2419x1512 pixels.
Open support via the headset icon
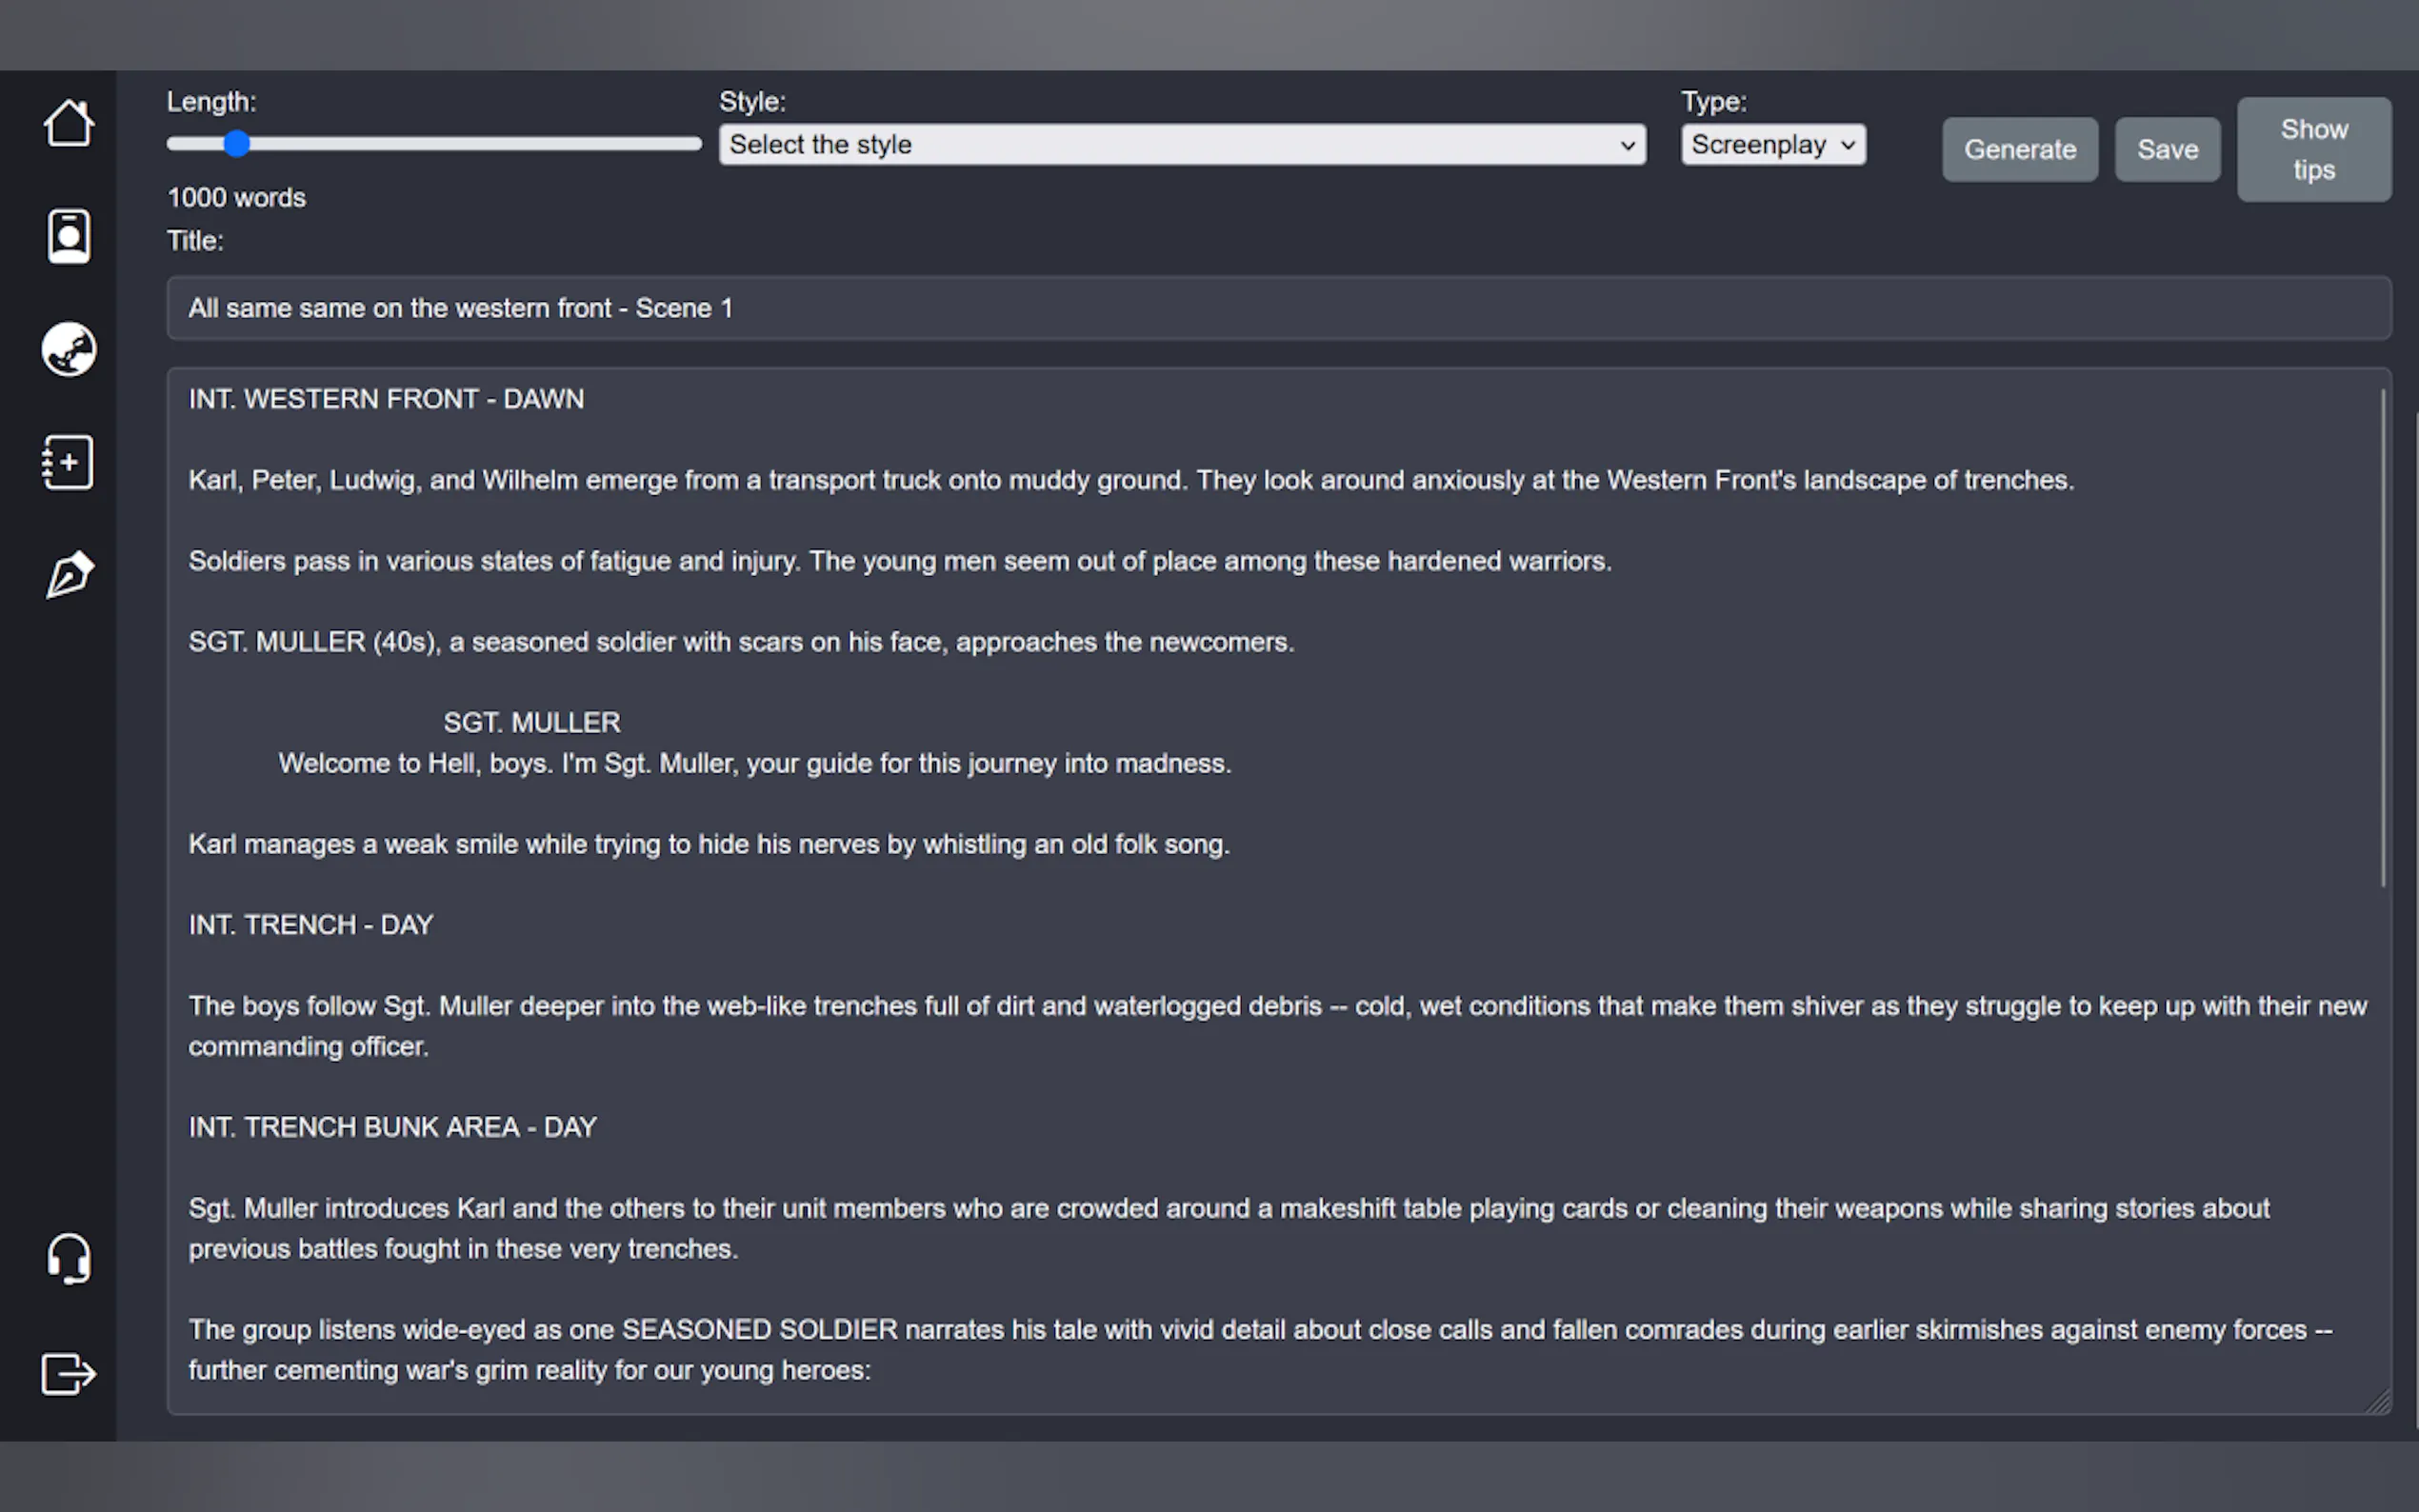pyautogui.click(x=68, y=1258)
